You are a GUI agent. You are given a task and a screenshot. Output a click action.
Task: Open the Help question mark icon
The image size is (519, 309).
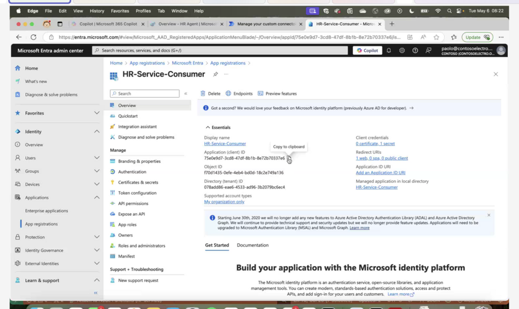[x=415, y=51]
